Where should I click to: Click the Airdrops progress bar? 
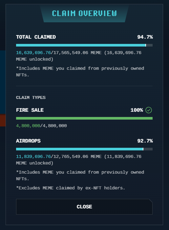click(84, 149)
